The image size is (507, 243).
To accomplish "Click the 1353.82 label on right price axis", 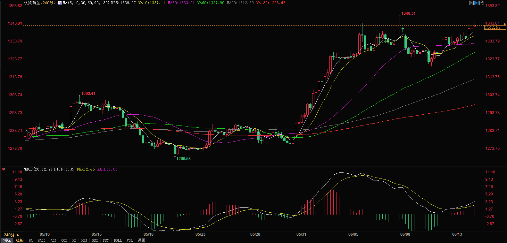I will pos(493,6).
